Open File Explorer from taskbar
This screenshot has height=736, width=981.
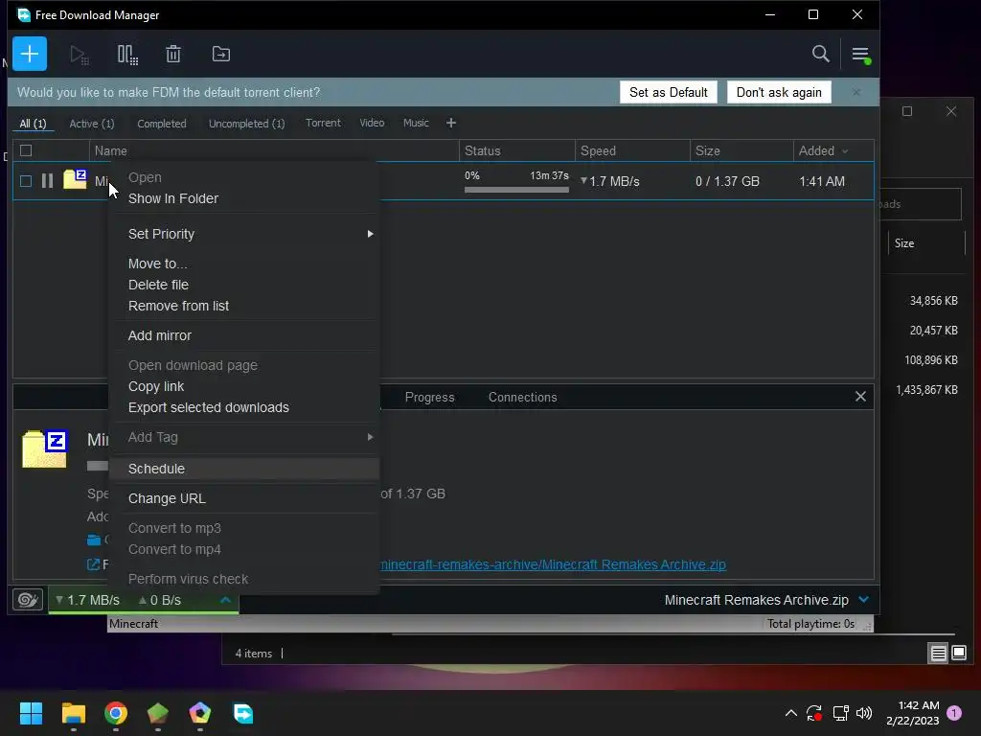pyautogui.click(x=73, y=713)
